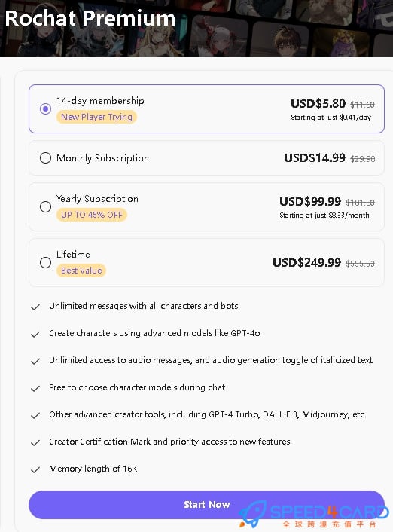Click the checkmark beside audio messages feature
The width and height of the screenshot is (393, 532).
[x=35, y=362]
